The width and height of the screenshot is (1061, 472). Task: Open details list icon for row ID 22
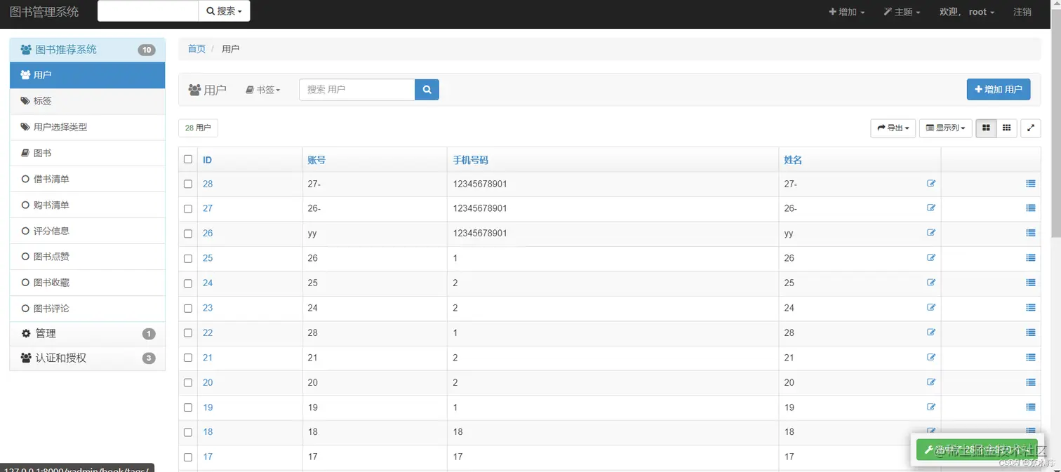(x=1030, y=332)
